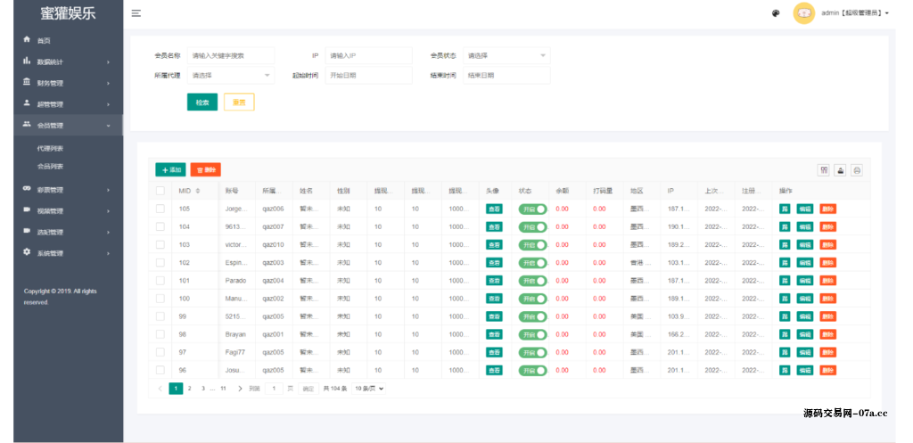The width and height of the screenshot is (913, 443).
Task: Check the select-all checkbox in table header
Action: coord(160,191)
